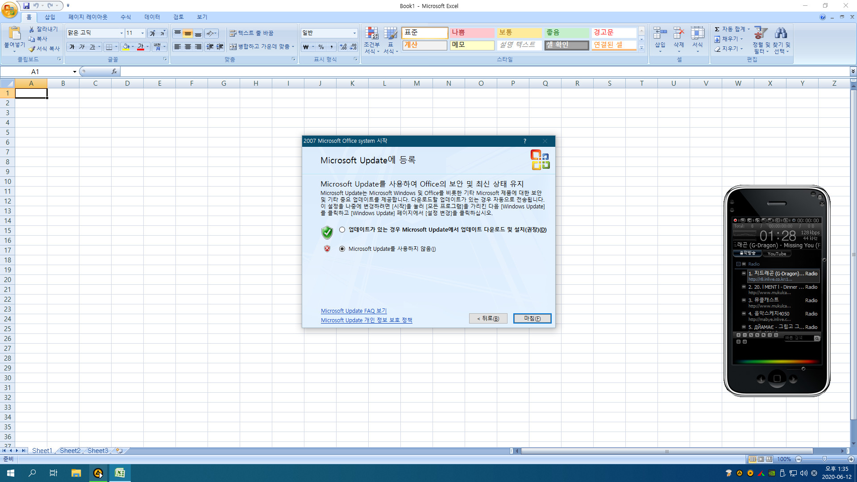The image size is (857, 482).
Task: Open File Explorer from the taskbar
Action: [76, 473]
